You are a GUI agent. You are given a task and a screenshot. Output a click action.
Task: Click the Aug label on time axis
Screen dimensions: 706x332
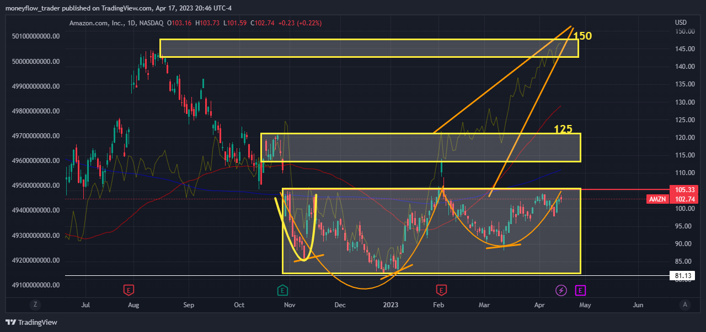coord(134,304)
